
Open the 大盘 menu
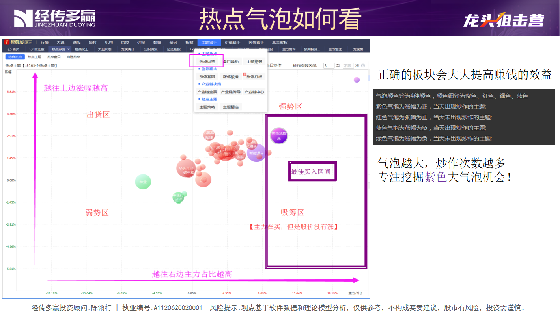click(60, 43)
